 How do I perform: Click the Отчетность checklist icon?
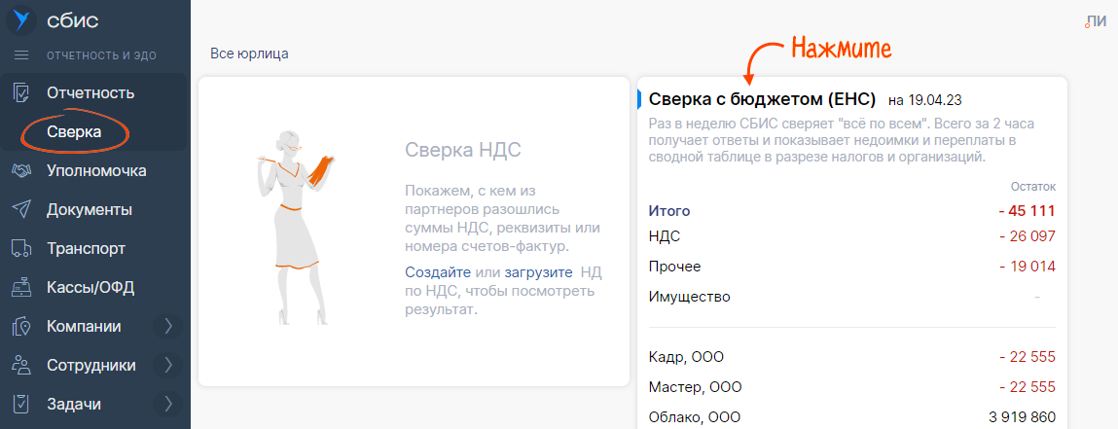(x=21, y=92)
